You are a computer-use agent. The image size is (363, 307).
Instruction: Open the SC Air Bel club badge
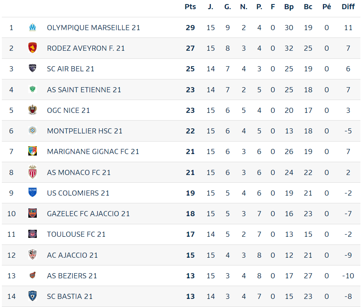pos(33,68)
